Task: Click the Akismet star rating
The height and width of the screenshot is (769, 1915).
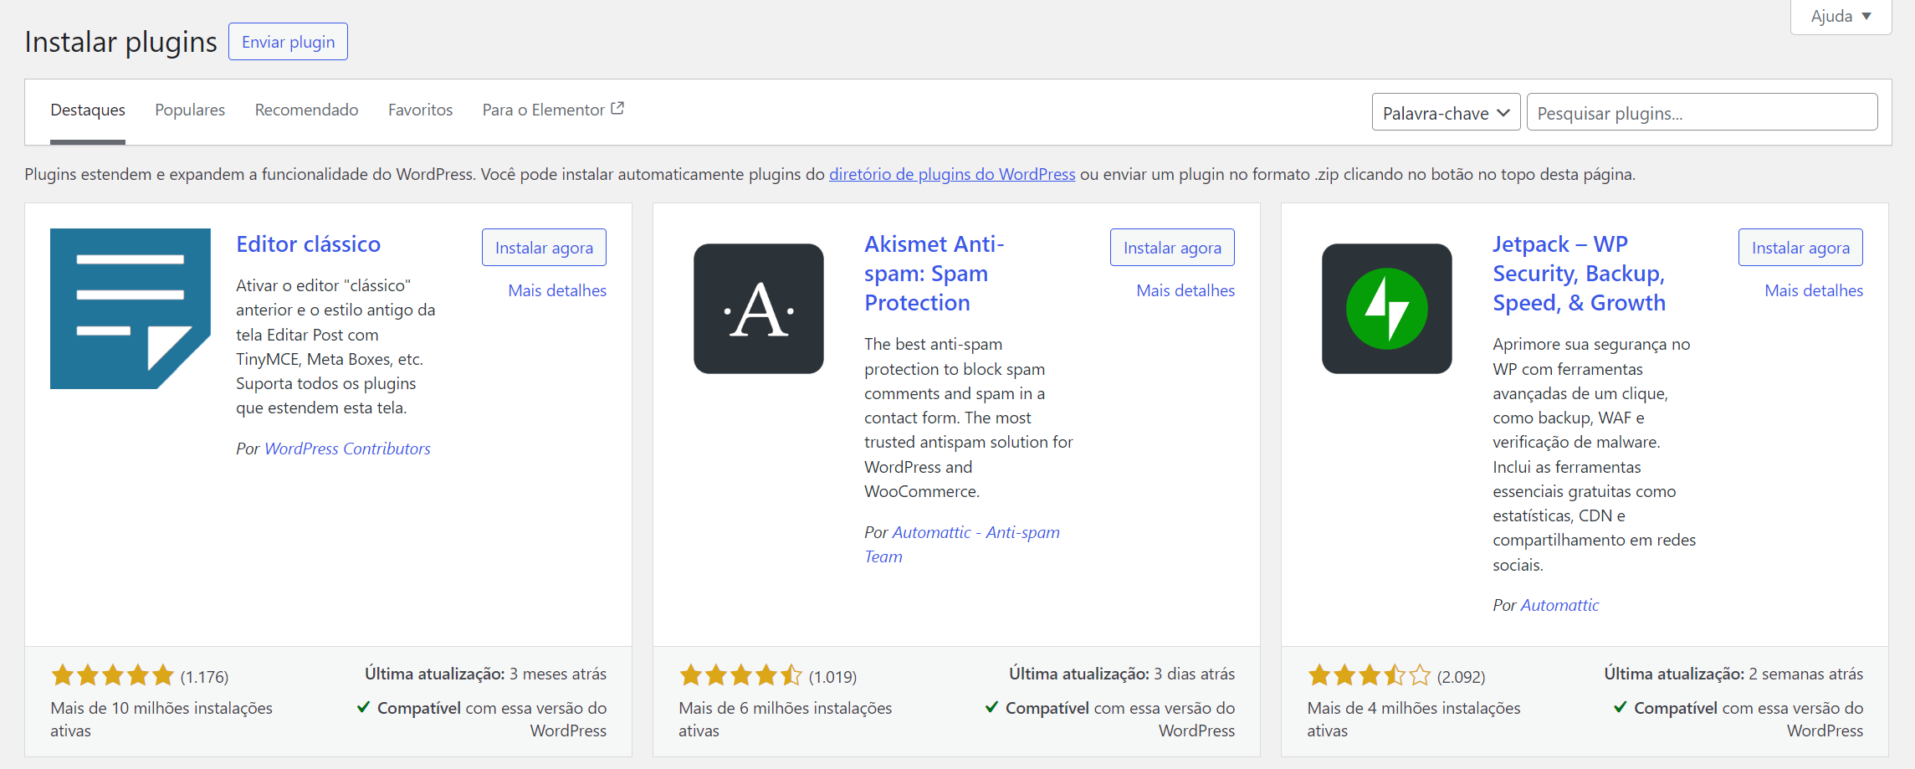Action: click(x=740, y=674)
